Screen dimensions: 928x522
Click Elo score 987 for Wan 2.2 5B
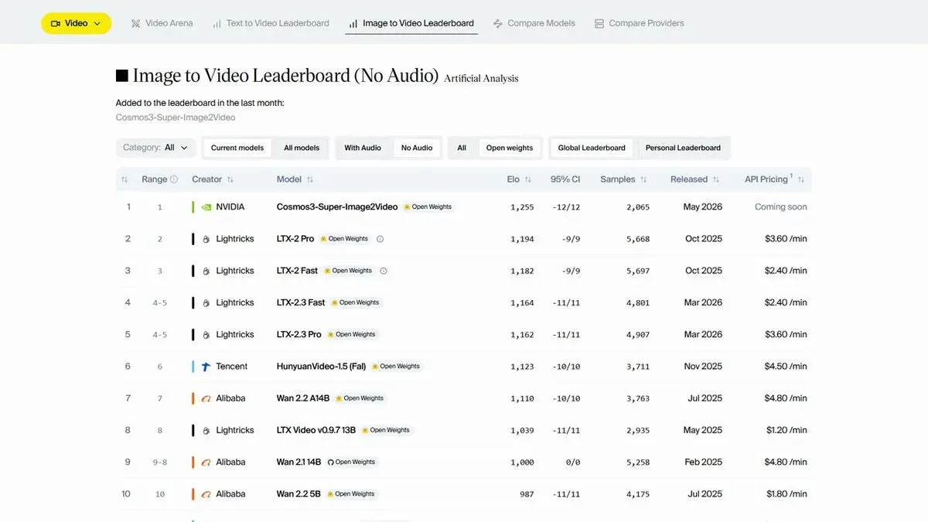pyautogui.click(x=527, y=494)
